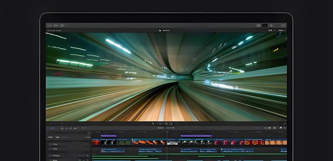
Task: Switch to the Clips tab in timeline index
Action: [51, 137]
